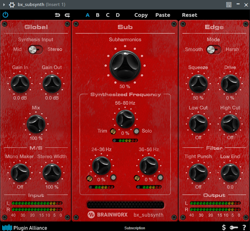This screenshot has height=231, width=250.
Task: Click the Low Cut Off value
Action: click(x=198, y=138)
